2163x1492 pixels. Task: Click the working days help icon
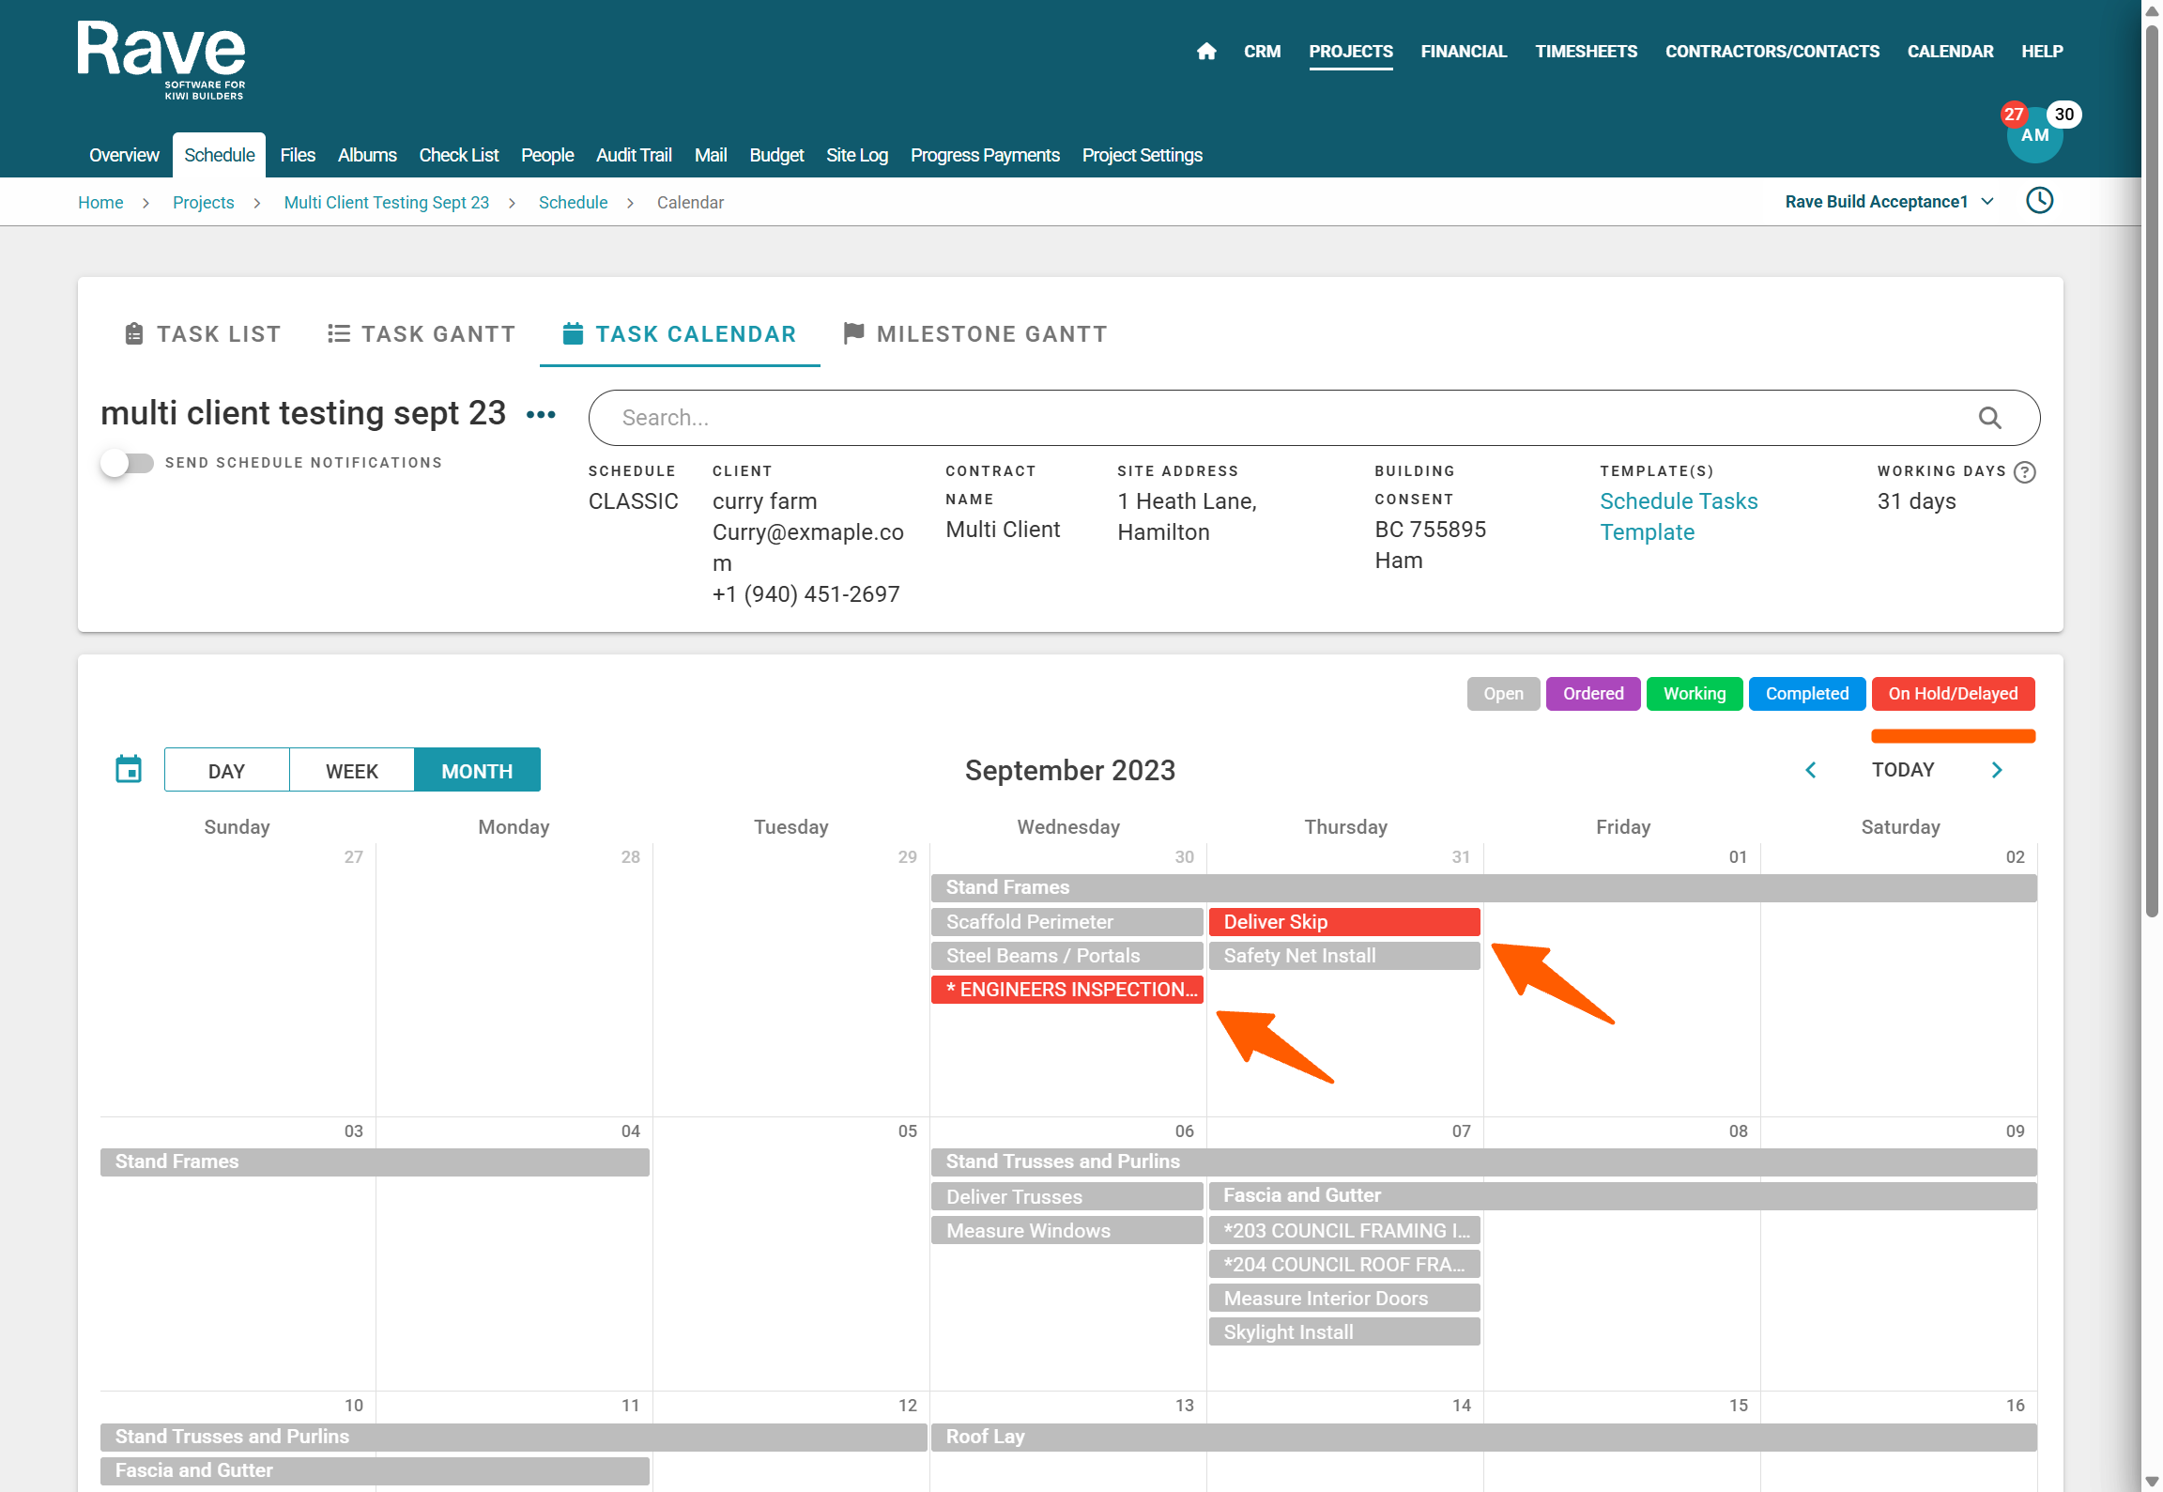2025,472
